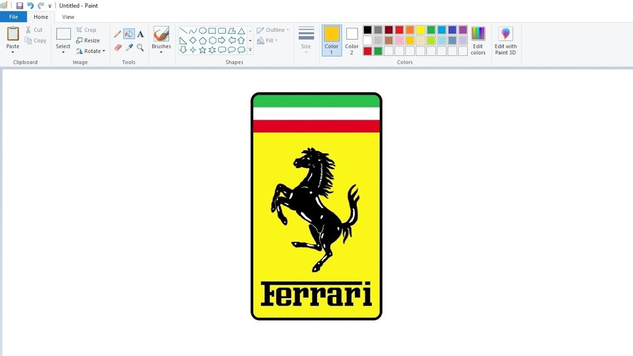Click the Copy button

(x=36, y=41)
